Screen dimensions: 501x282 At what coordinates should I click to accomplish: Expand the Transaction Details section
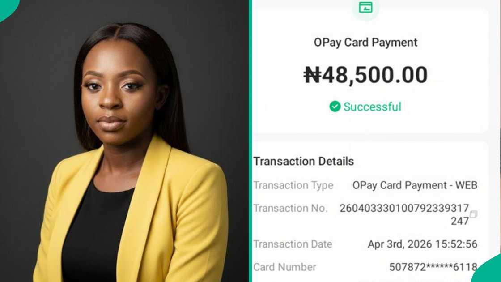click(x=304, y=161)
